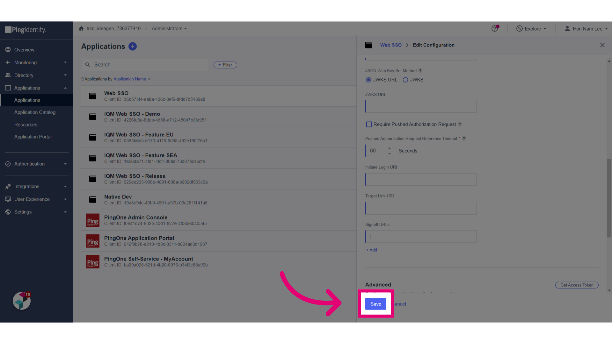Click the PingOne Self-Service MyAccount Ping logo

point(93,262)
